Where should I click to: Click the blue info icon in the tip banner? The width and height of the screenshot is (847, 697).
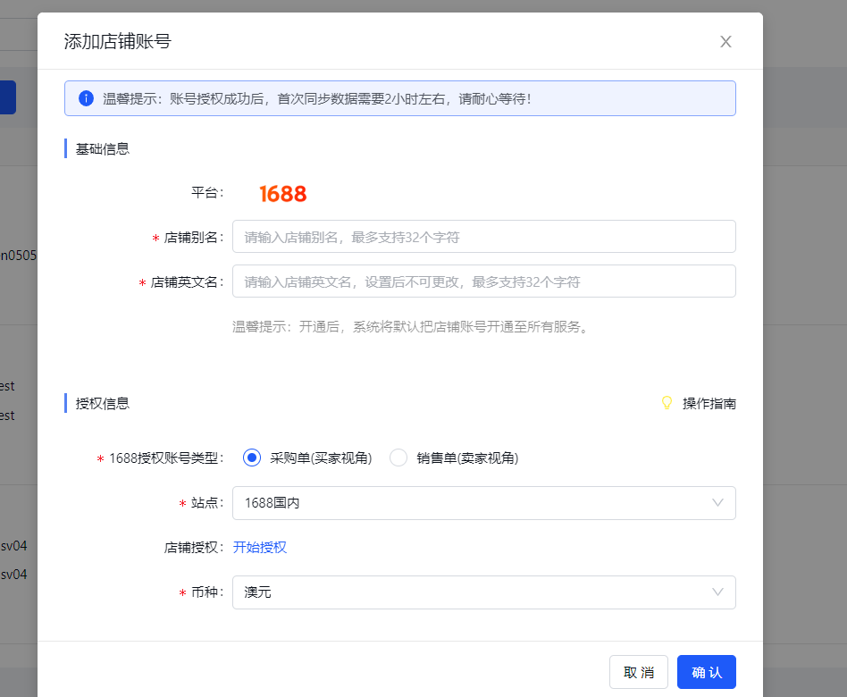(86, 98)
